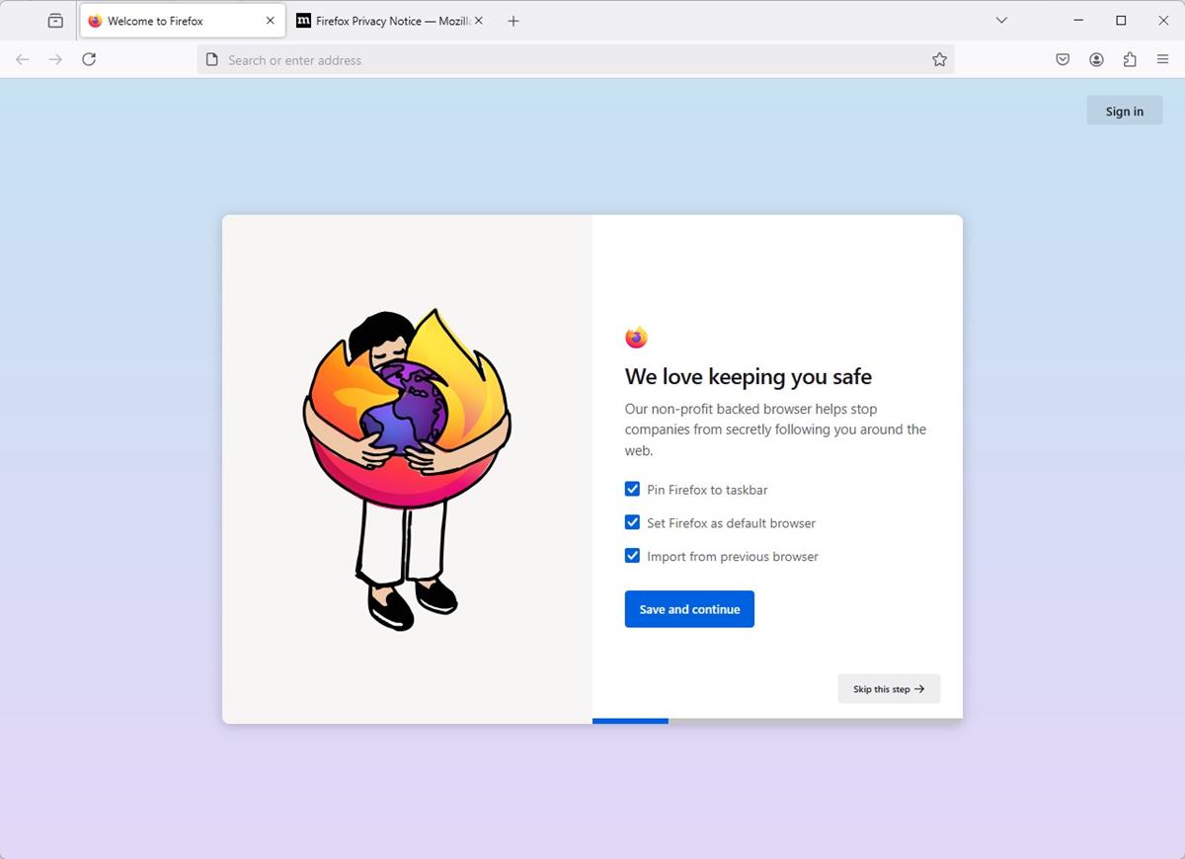
Task: Bookmark the page with the star icon
Action: pos(939,59)
